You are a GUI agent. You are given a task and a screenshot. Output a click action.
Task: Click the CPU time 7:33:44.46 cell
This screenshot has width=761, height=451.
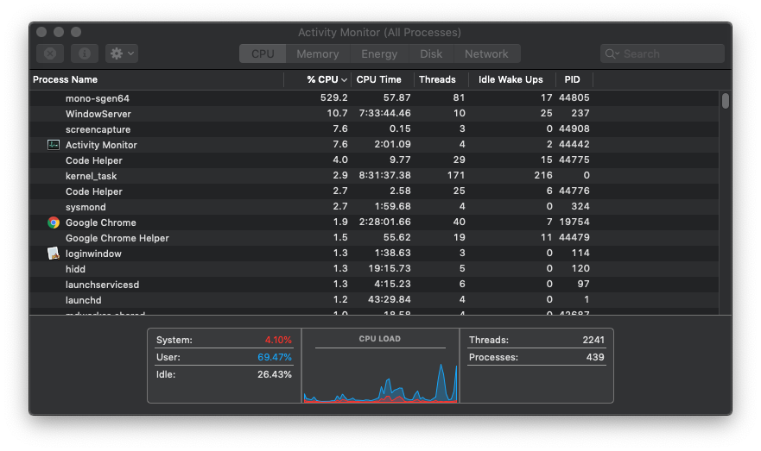pyautogui.click(x=385, y=113)
